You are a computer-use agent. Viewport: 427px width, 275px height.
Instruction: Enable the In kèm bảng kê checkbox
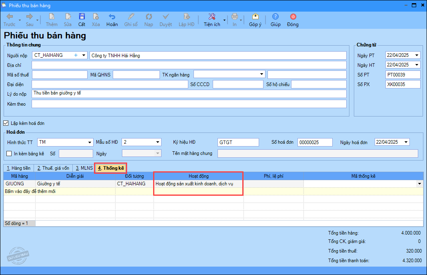(x=10, y=153)
